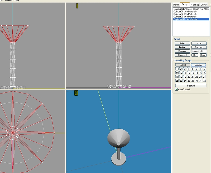Toggle the Auto Smooth checkbox
Viewport: 211px width, 173px height.
(x=176, y=90)
